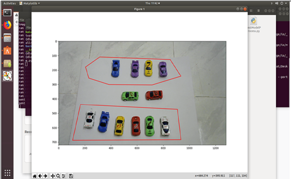Click the leftmost white car in the bottom row

click(x=89, y=119)
